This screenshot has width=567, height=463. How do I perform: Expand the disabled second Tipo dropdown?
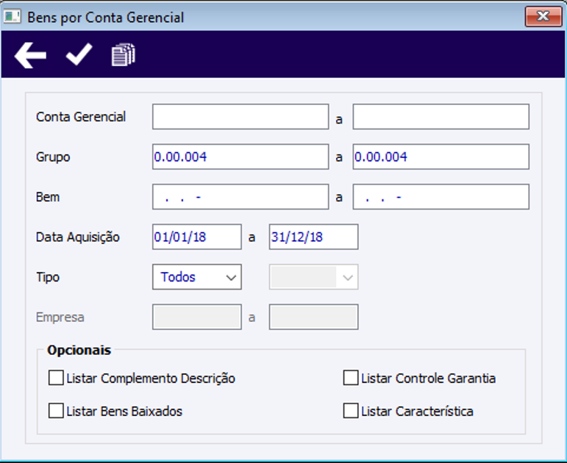[314, 277]
